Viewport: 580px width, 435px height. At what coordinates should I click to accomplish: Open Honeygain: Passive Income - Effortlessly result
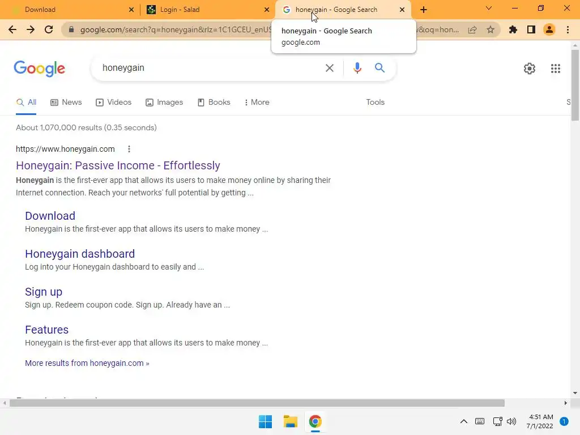118,165
